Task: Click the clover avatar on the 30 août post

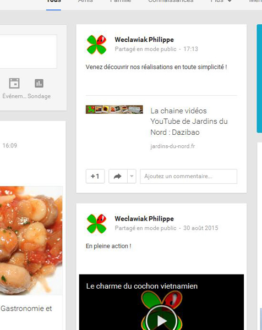Action: coord(97,224)
